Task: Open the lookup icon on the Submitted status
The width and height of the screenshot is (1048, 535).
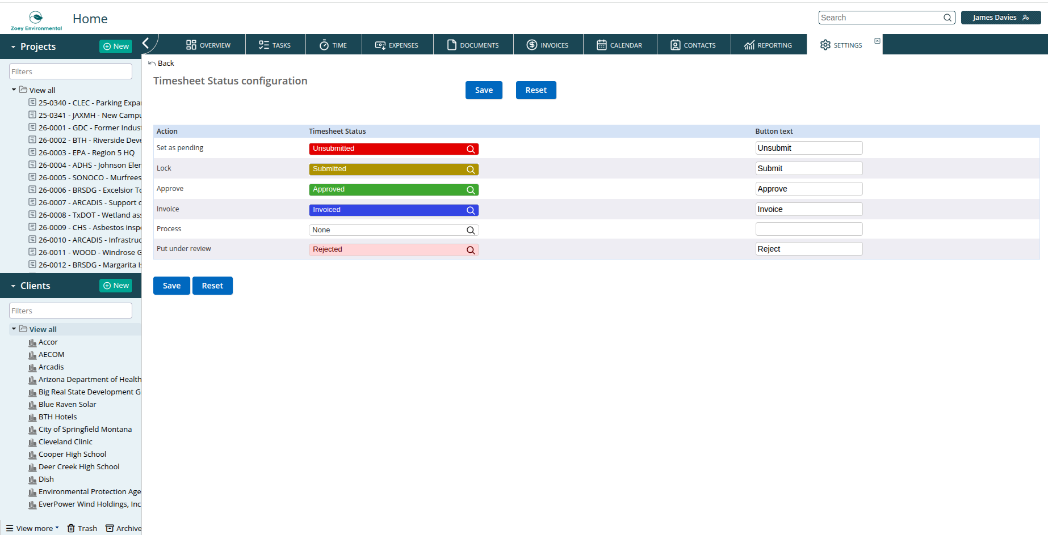Action: pyautogui.click(x=471, y=169)
